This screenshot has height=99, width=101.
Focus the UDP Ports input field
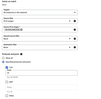coord(42,87)
